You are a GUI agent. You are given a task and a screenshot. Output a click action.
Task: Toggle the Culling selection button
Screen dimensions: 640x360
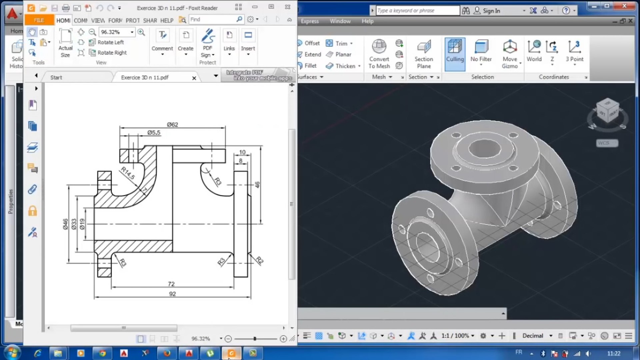coord(455,53)
